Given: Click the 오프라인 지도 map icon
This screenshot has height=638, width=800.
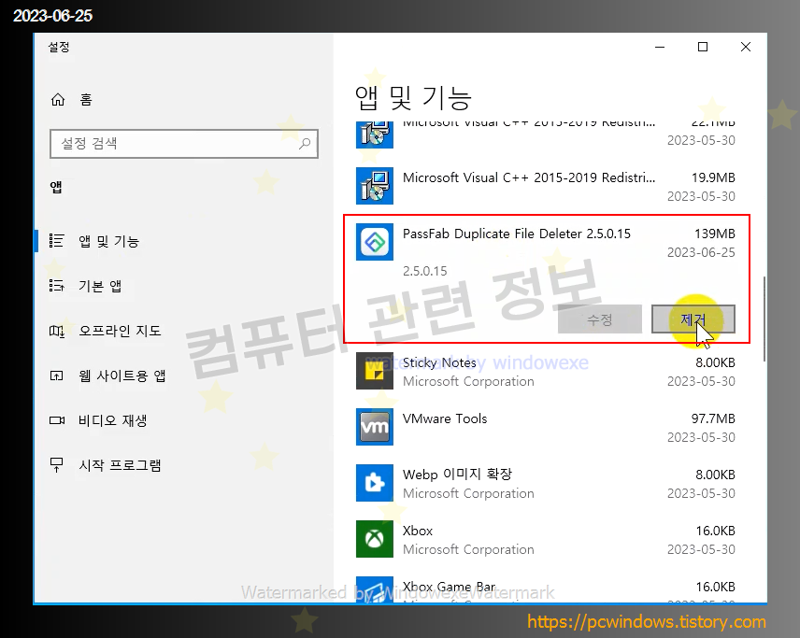Looking at the screenshot, I should [x=57, y=331].
